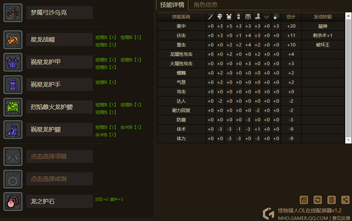Click 点击选择项链 to pick a necklace
Screen dimensions: 352x221
pos(59,156)
